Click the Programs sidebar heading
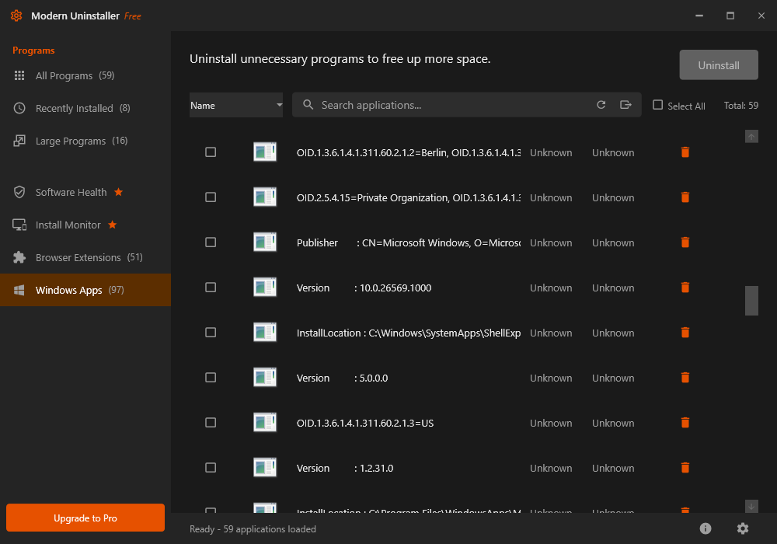This screenshot has width=777, height=544. pos(33,51)
